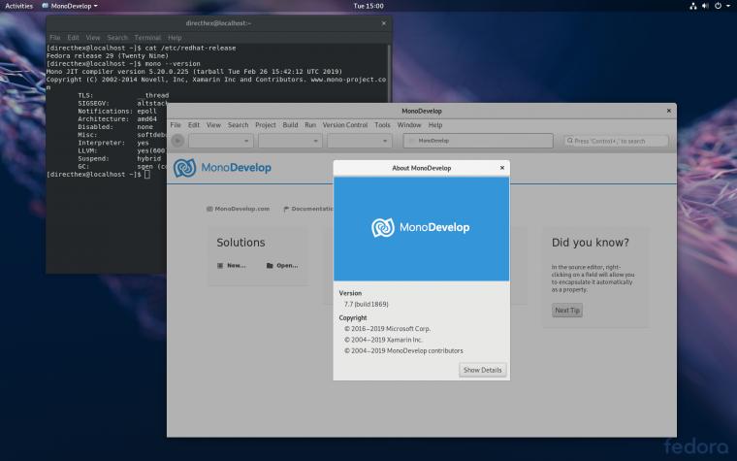
Task: Open the second toolbar combo box
Action: click(290, 141)
